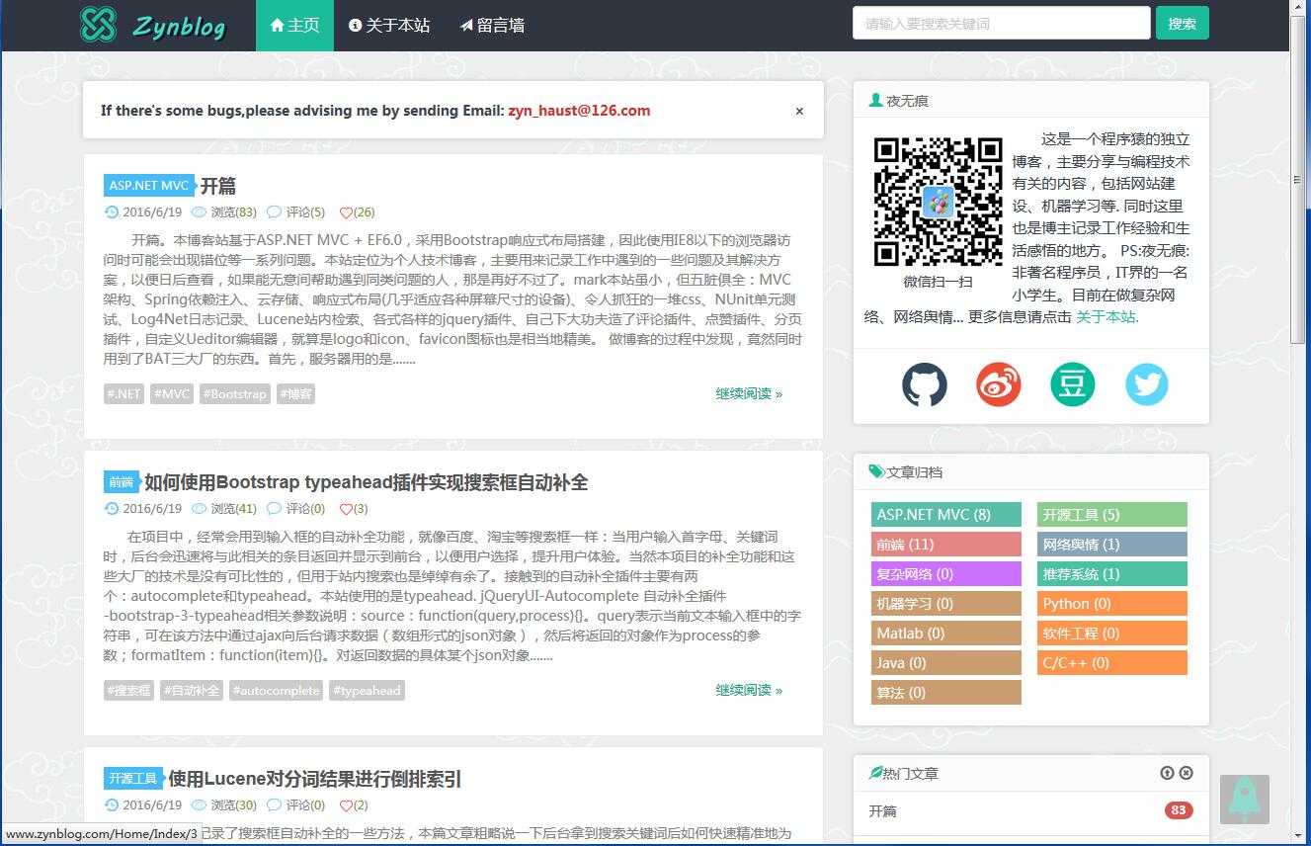Select the #搜索框 tag
Viewport: 1311px width, 846px height.
(128, 690)
